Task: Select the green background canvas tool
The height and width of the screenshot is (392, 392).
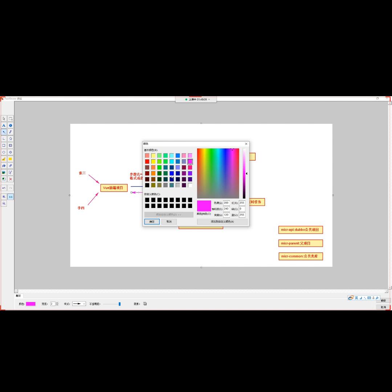Action: 4,179
